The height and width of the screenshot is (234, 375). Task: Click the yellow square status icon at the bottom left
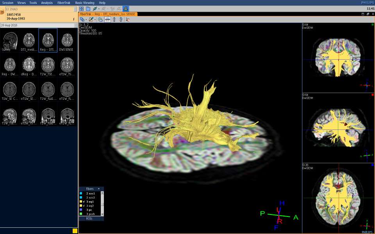coord(75,230)
